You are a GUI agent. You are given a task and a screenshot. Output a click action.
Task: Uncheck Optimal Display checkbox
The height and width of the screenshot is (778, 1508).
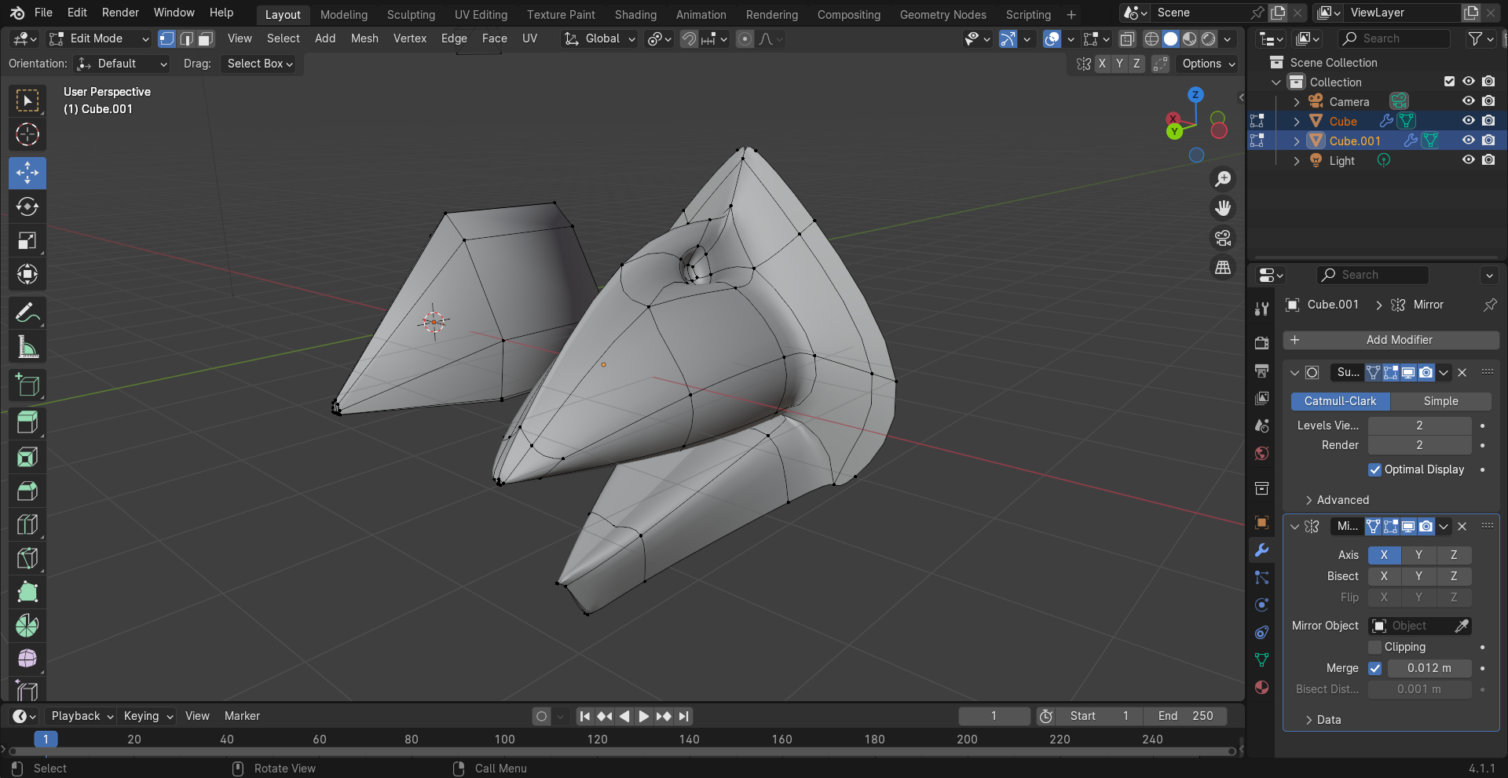tap(1374, 469)
